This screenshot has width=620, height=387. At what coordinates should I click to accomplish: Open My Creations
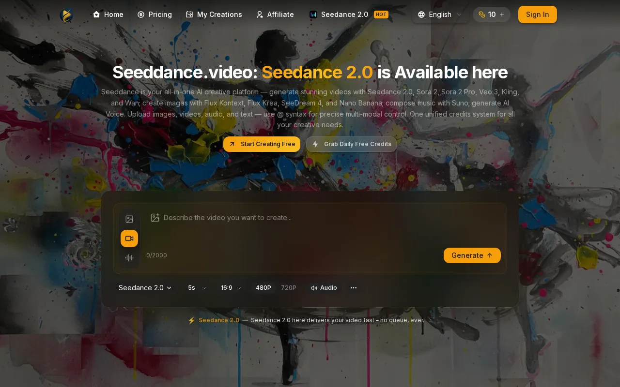(x=214, y=15)
